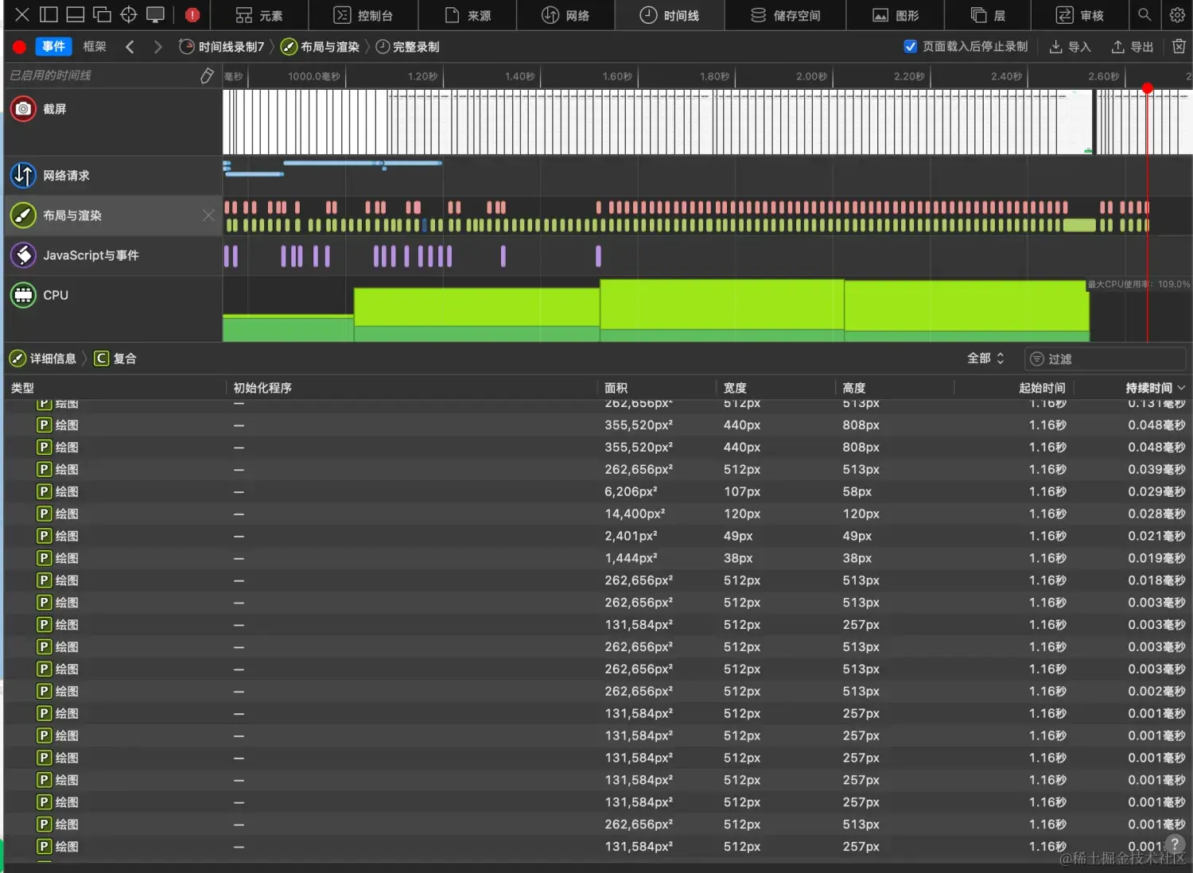This screenshot has width=1193, height=873.
Task: Dock inspector to the bottom icon
Action: 75,14
